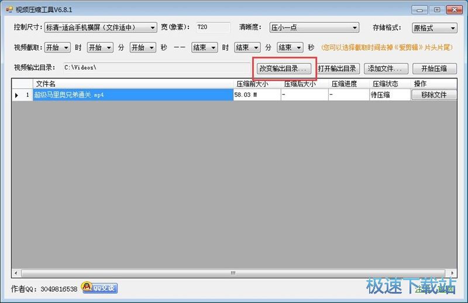The image size is (468, 303).
Task: Click the 操作 column header
Action: click(x=434, y=83)
